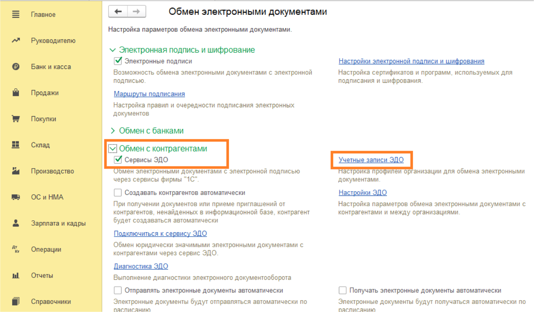Click the shopping bag icon for Продажи
Screen dimensions: 534x312
(x=16, y=93)
